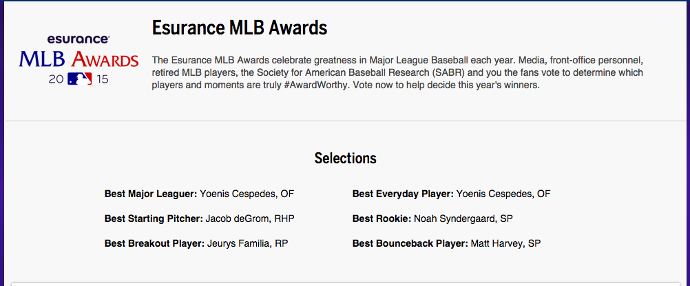Select Best Rookie: Noah Syndergaard entry
Screen dimensions: 690x286
(432, 218)
